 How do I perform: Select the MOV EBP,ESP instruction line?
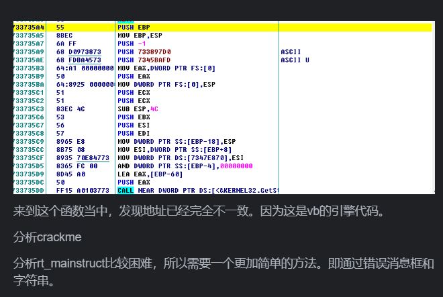point(138,35)
